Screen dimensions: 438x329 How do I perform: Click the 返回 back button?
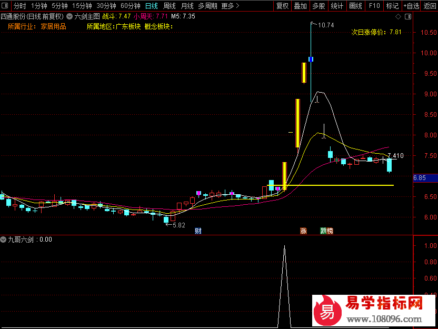click(x=430, y=6)
